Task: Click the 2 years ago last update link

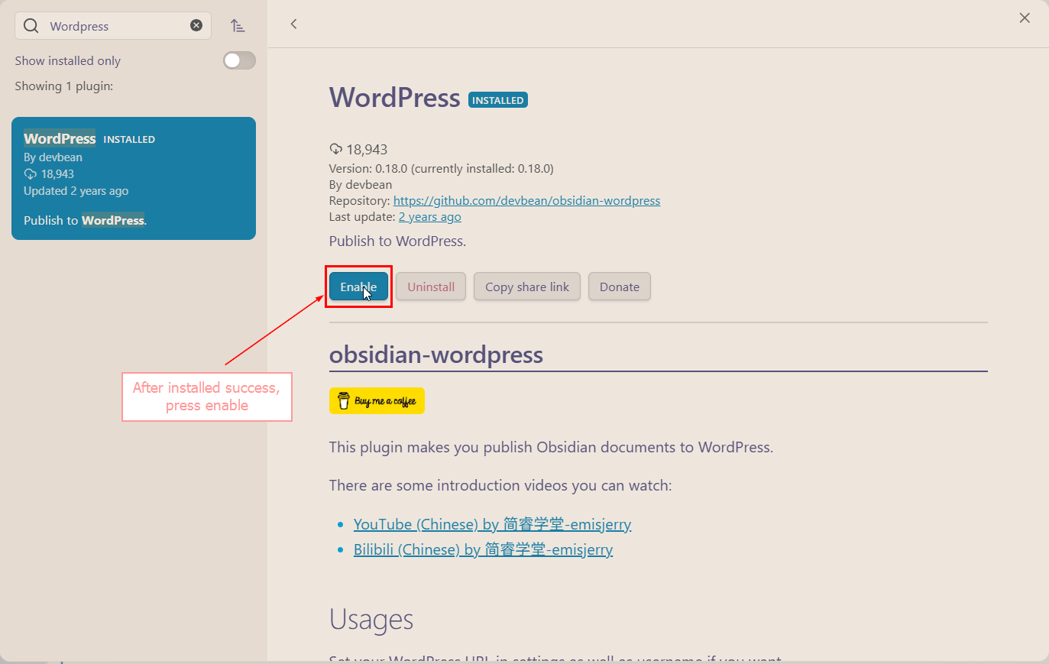Action: 429,216
